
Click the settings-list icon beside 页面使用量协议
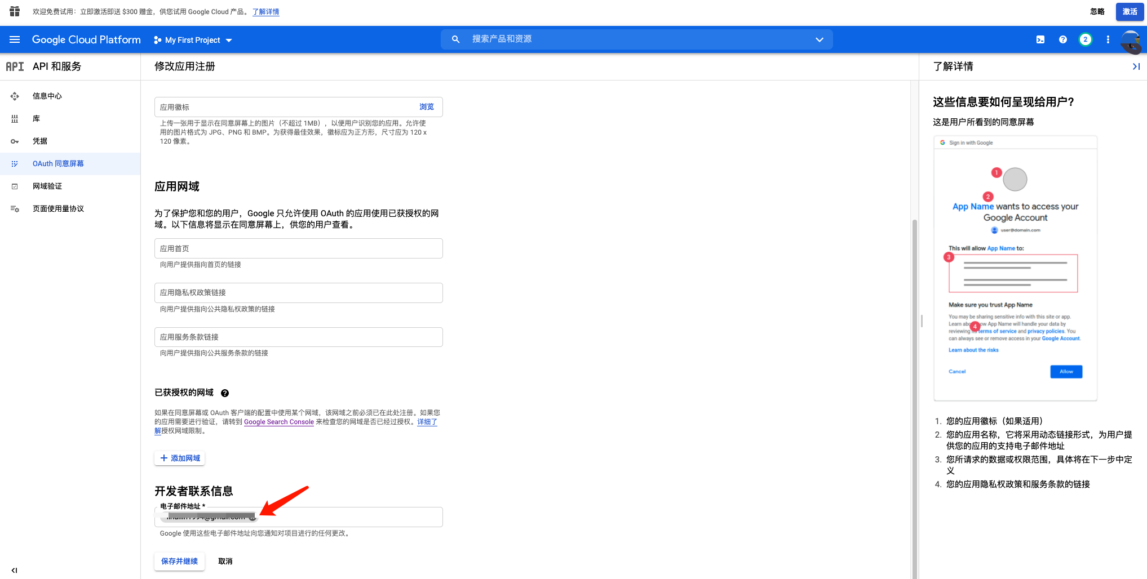click(x=15, y=209)
